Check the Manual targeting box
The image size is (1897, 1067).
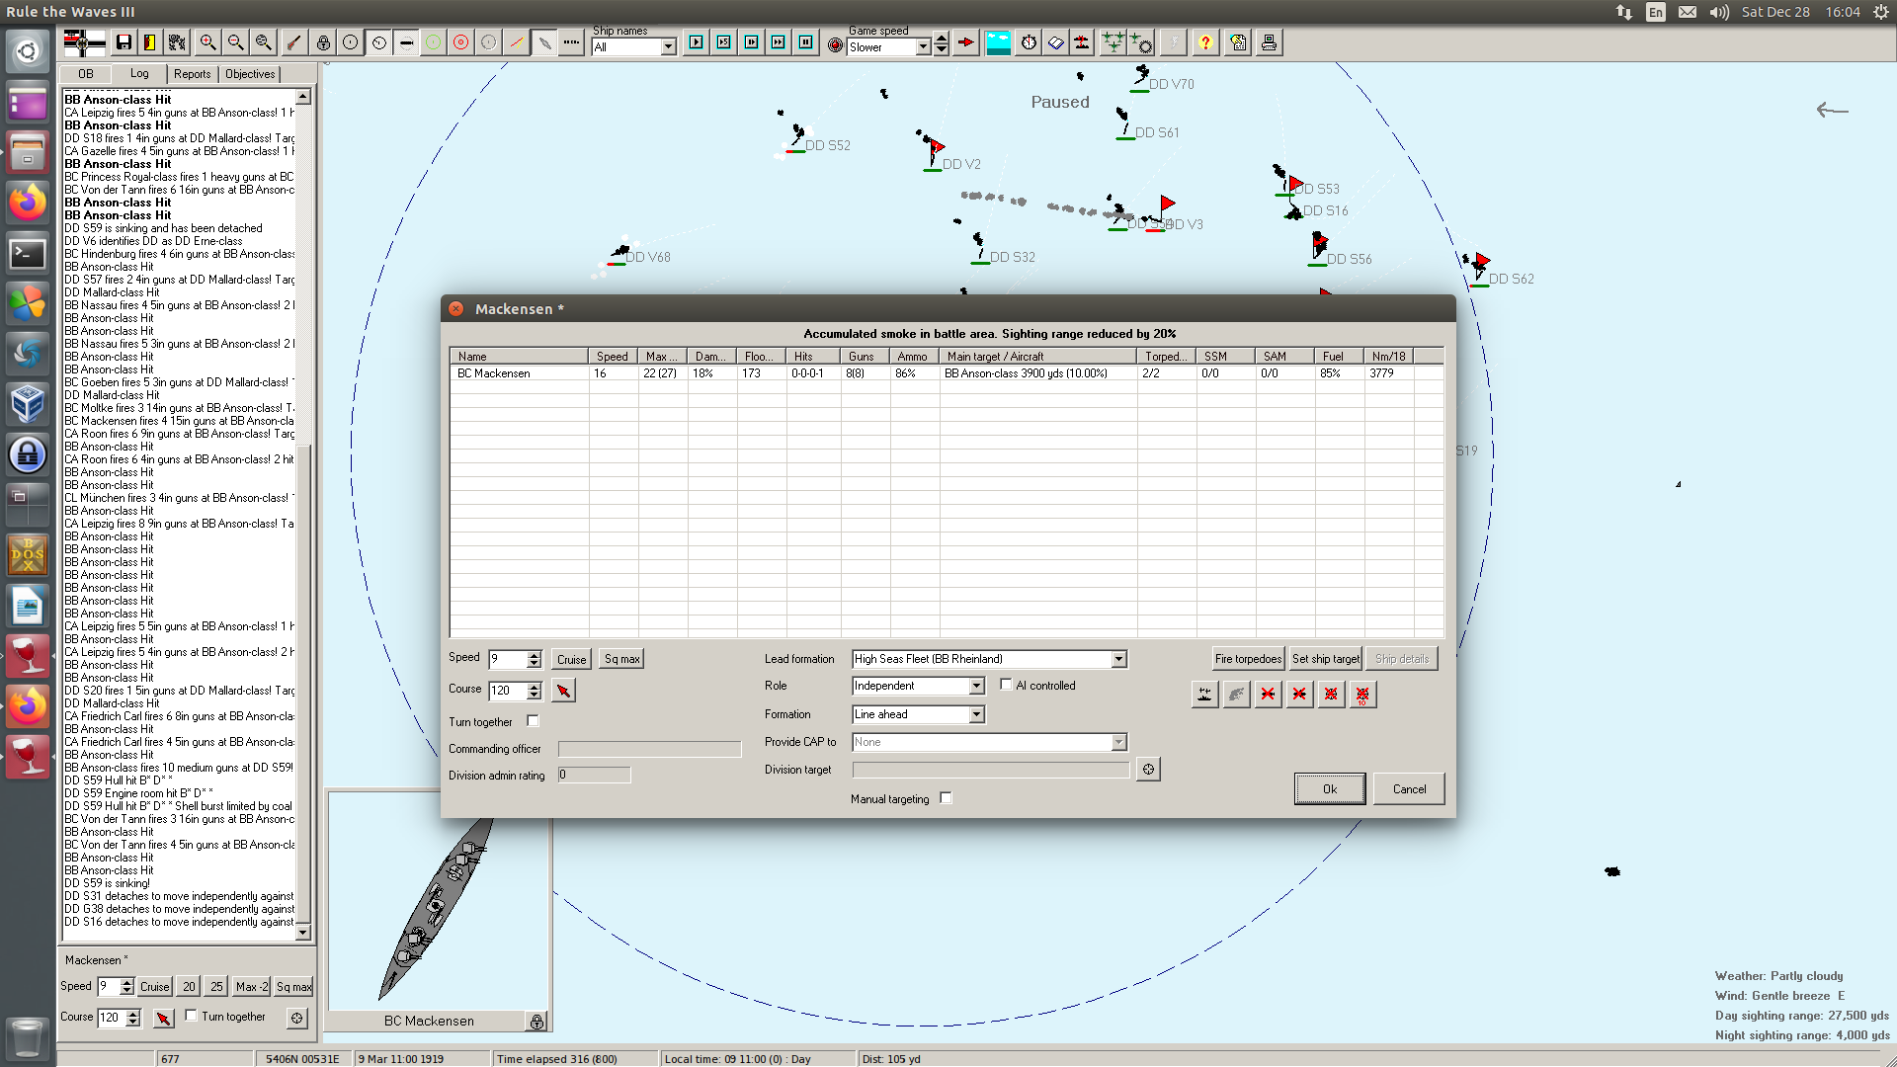tap(946, 798)
